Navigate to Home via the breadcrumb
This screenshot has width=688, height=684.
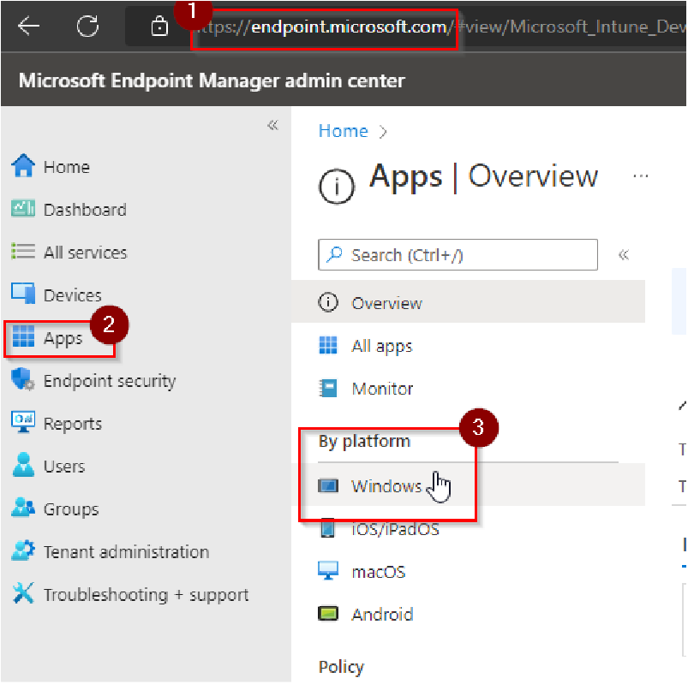(343, 130)
